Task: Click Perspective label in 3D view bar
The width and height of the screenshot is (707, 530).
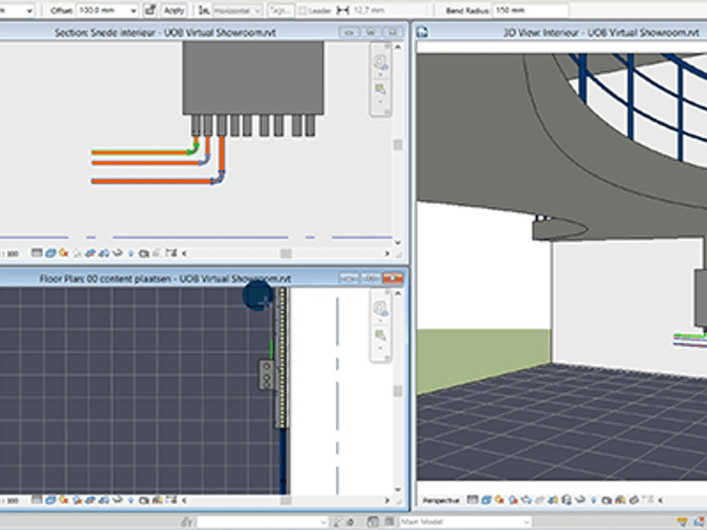Action: 441,501
